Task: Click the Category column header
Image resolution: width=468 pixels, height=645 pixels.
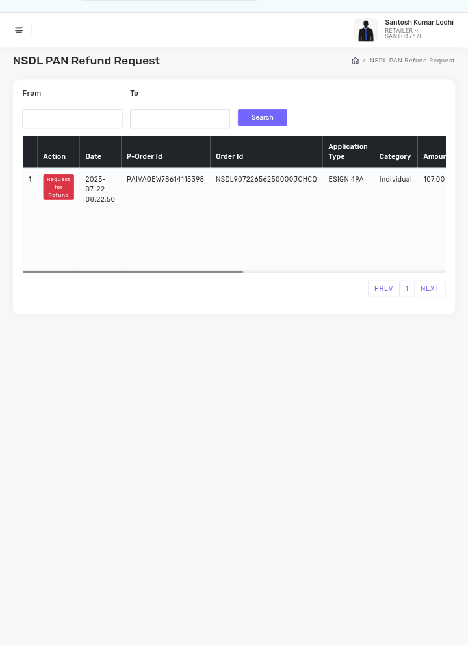Action: [x=395, y=156]
